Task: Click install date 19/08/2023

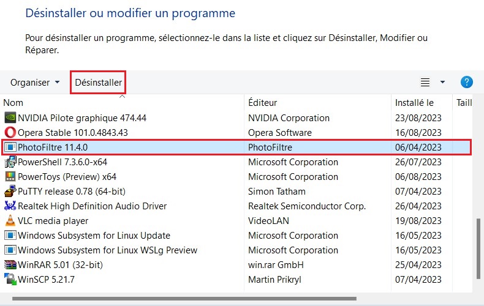Action: coord(418,221)
